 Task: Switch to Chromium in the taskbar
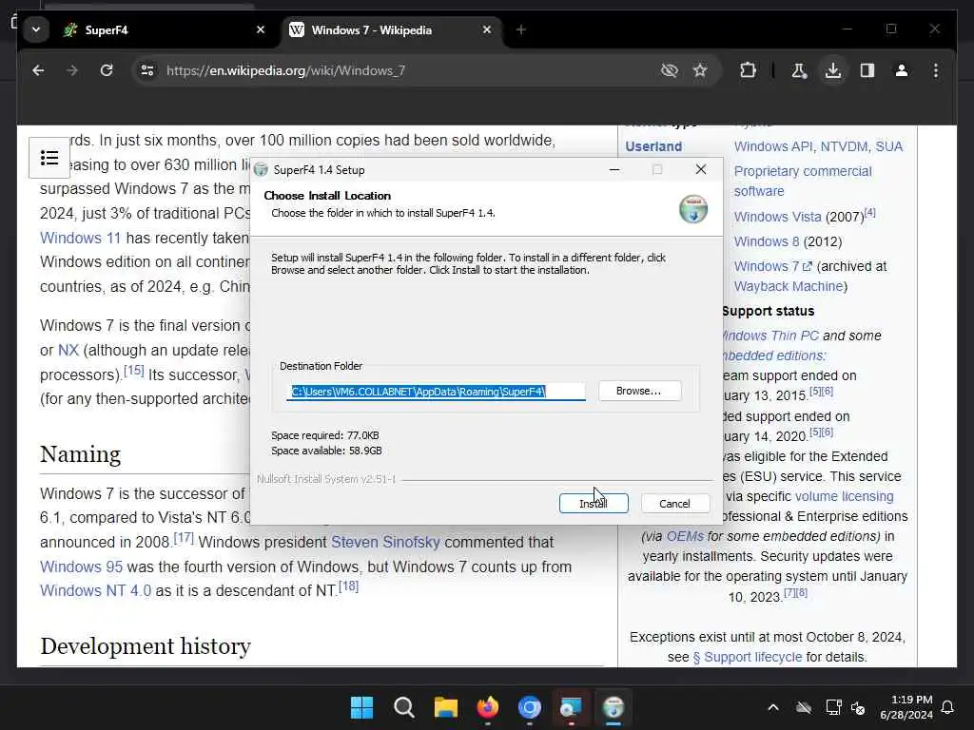530,707
